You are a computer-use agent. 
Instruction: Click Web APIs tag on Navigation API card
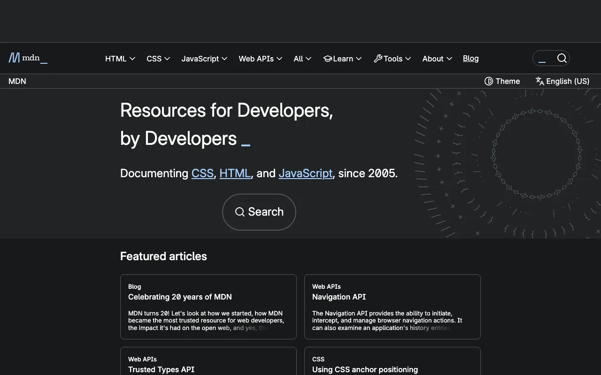tap(326, 286)
